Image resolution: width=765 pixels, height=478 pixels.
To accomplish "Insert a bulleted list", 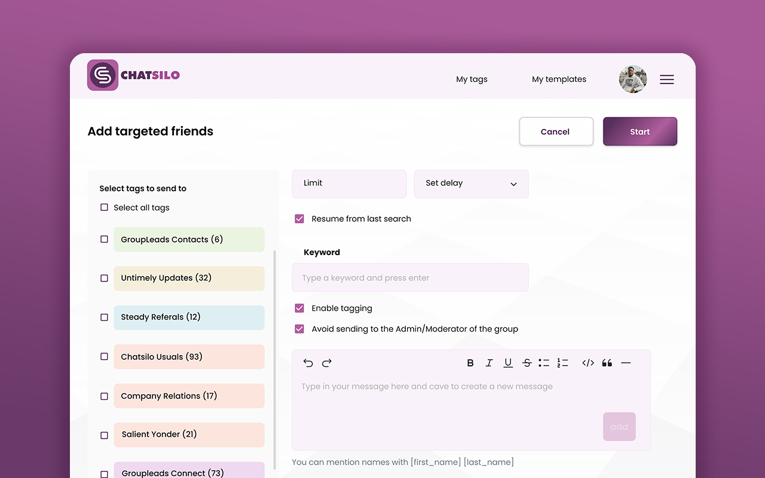I will [x=543, y=363].
